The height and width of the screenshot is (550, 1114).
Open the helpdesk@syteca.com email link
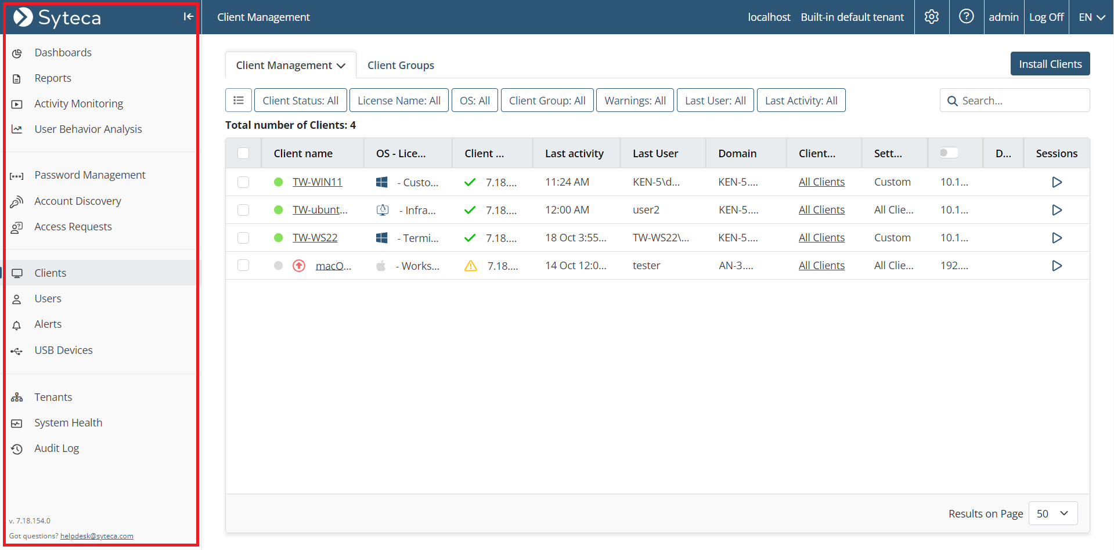pos(96,536)
